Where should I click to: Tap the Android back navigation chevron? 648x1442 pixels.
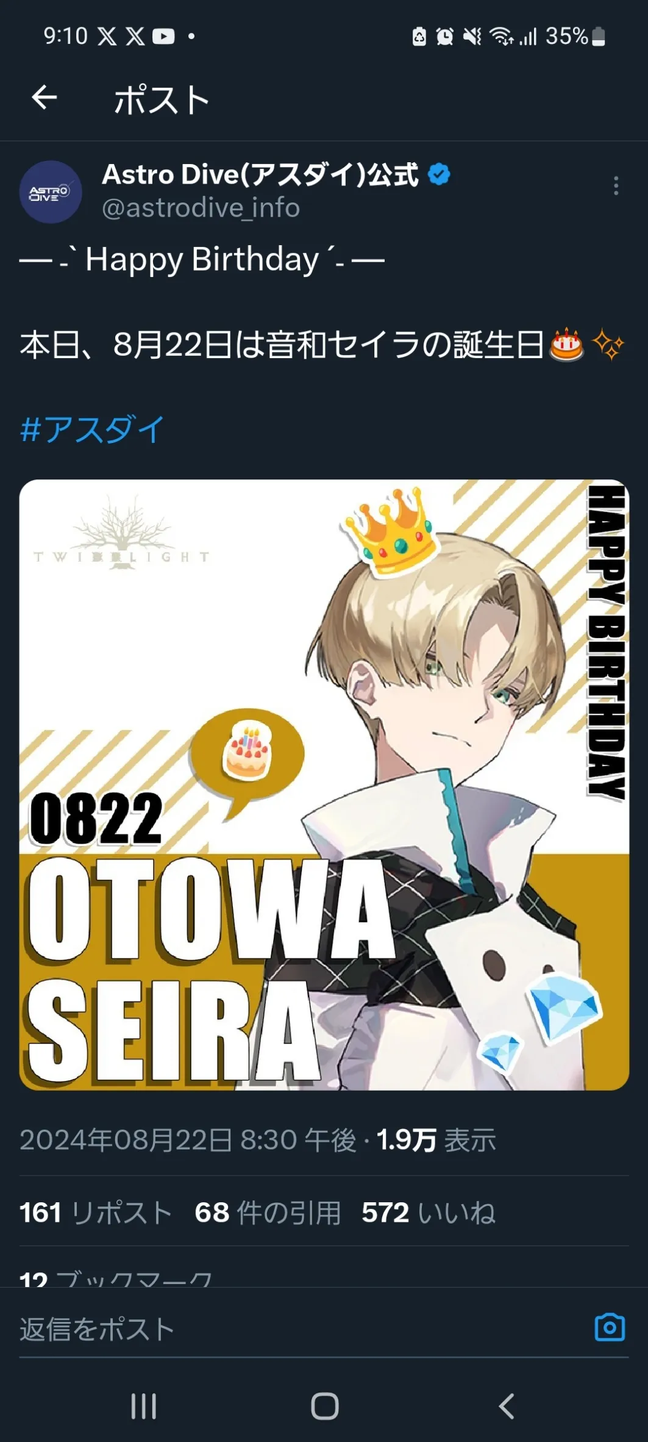point(506,1406)
